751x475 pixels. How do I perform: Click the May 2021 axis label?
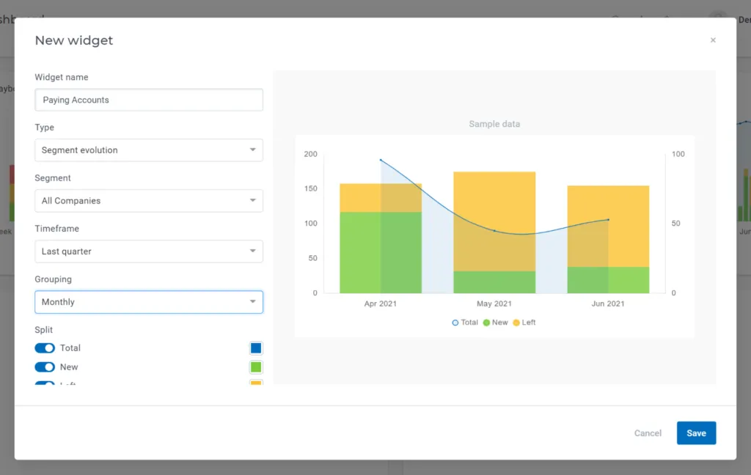pyautogui.click(x=494, y=303)
